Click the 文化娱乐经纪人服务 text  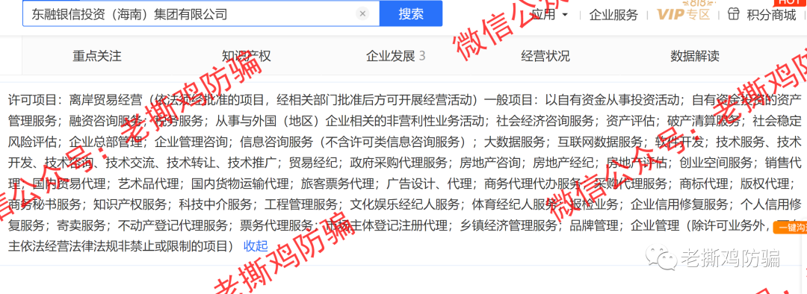coord(405,204)
